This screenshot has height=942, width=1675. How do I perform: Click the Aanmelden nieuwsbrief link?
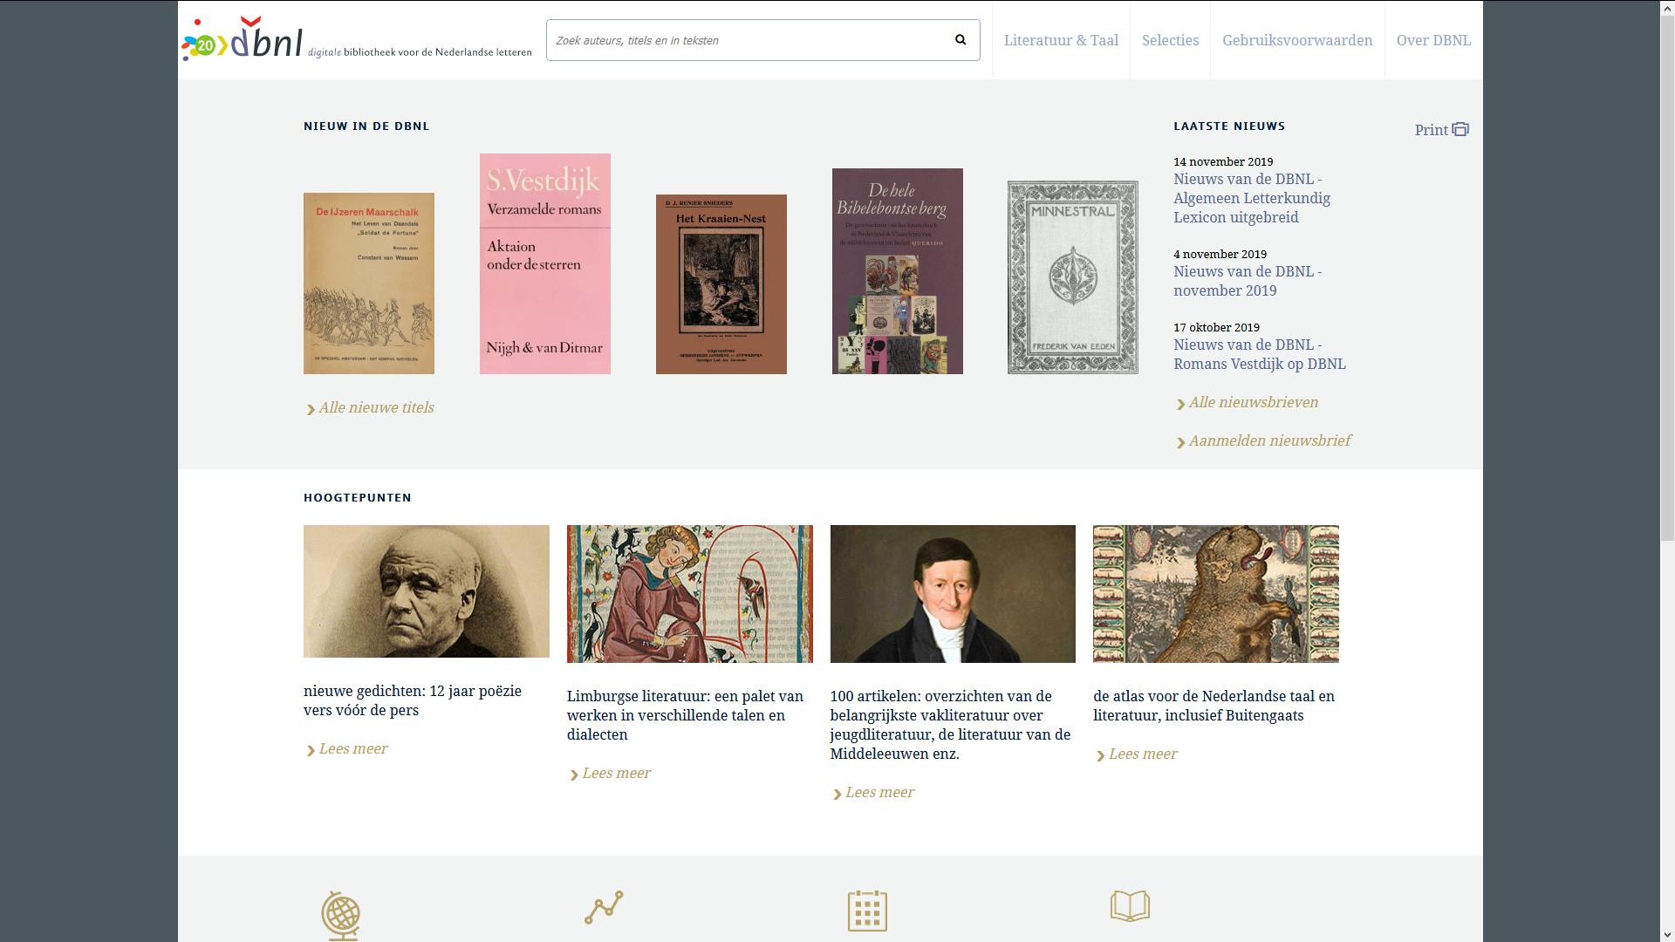click(x=1269, y=440)
